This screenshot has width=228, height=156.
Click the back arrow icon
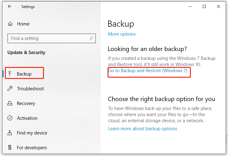coord(10,6)
